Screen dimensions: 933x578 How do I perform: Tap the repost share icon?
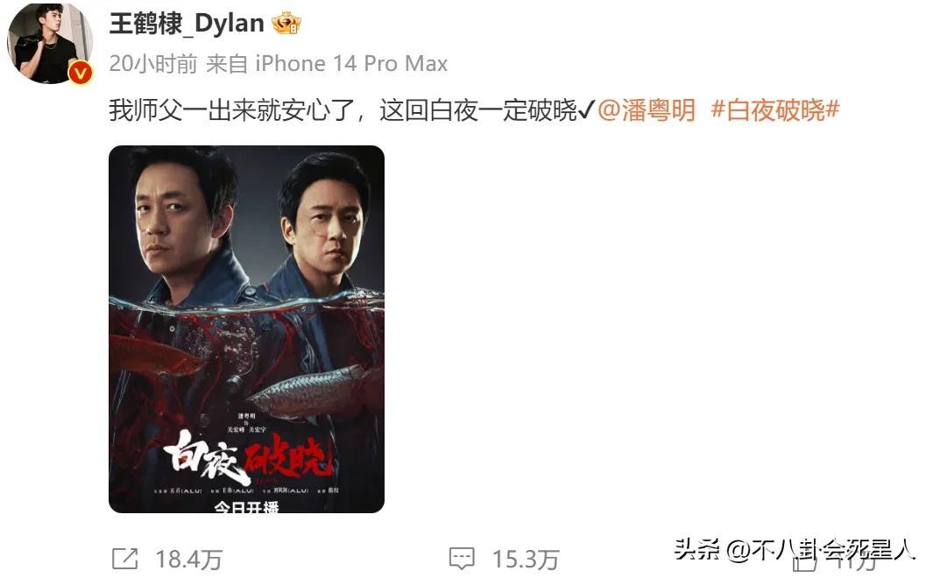(x=125, y=559)
